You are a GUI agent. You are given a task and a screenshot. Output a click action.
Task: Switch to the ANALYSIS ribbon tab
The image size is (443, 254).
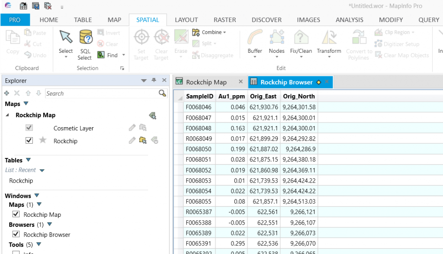[x=349, y=19]
